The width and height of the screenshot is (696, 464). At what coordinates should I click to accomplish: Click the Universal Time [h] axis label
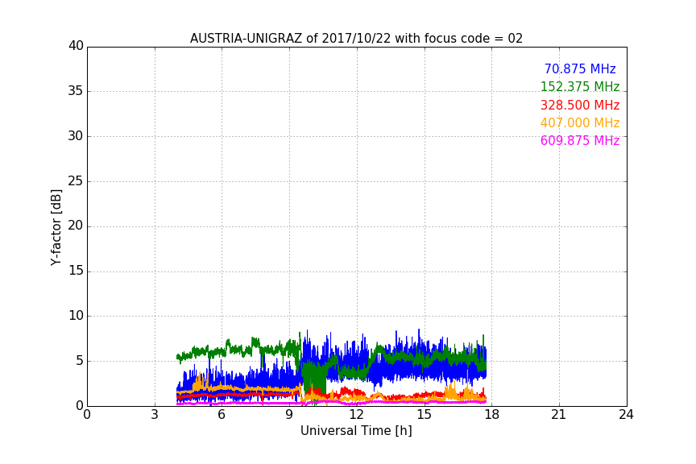[x=356, y=431]
